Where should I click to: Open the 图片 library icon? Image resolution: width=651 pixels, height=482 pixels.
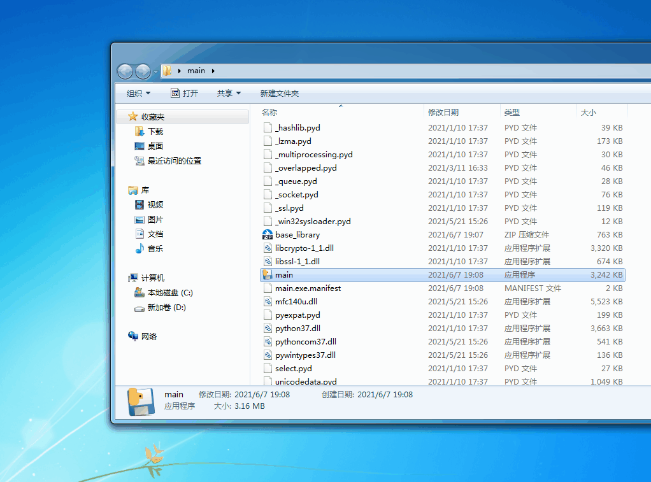pyautogui.click(x=139, y=220)
